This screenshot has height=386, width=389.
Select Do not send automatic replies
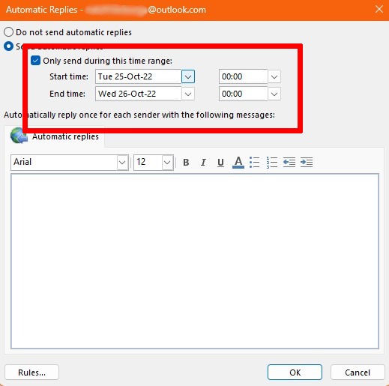(x=8, y=32)
